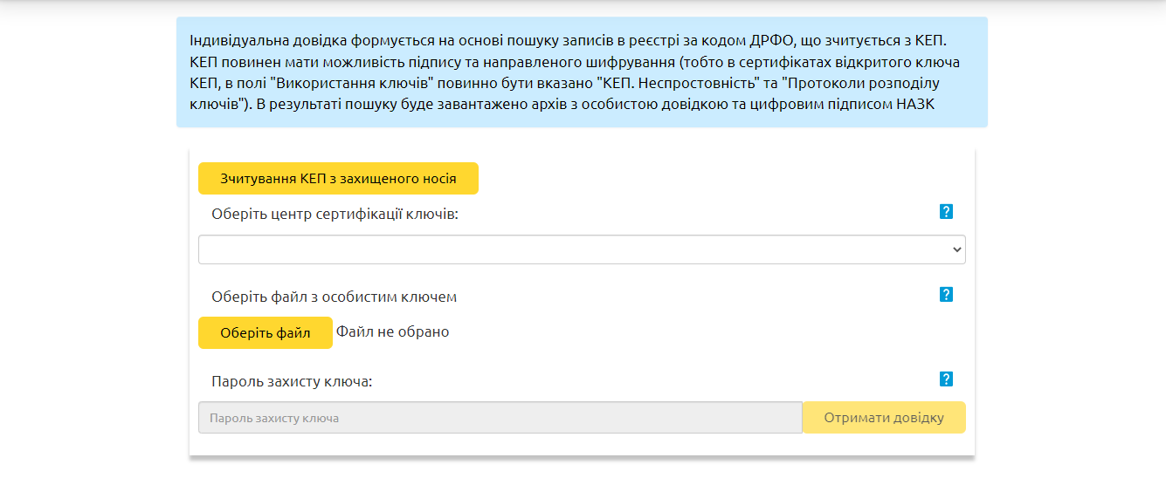Viewport: 1166px width, 485px height.
Task: Open the certification center dropdown list
Action: (581, 249)
